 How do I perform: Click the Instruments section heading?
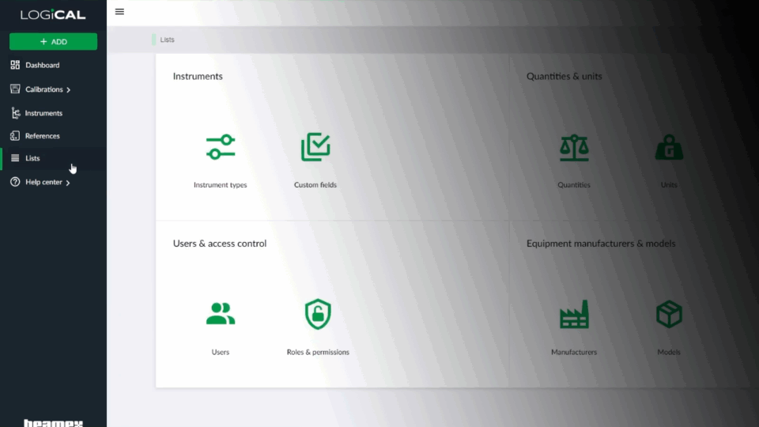198,77
